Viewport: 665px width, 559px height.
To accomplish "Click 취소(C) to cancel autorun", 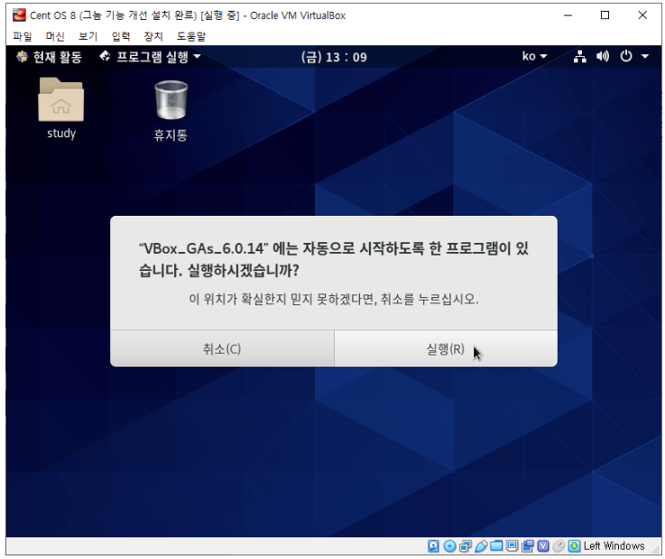I will coord(222,349).
